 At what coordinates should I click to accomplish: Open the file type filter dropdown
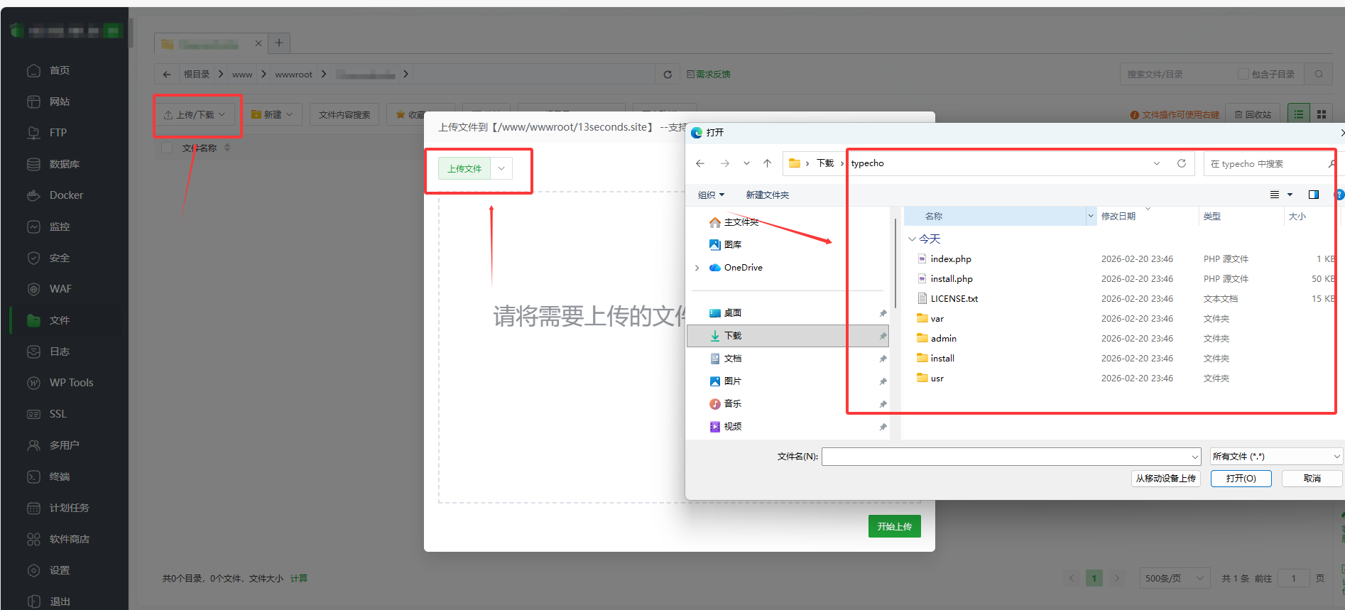click(x=1275, y=457)
